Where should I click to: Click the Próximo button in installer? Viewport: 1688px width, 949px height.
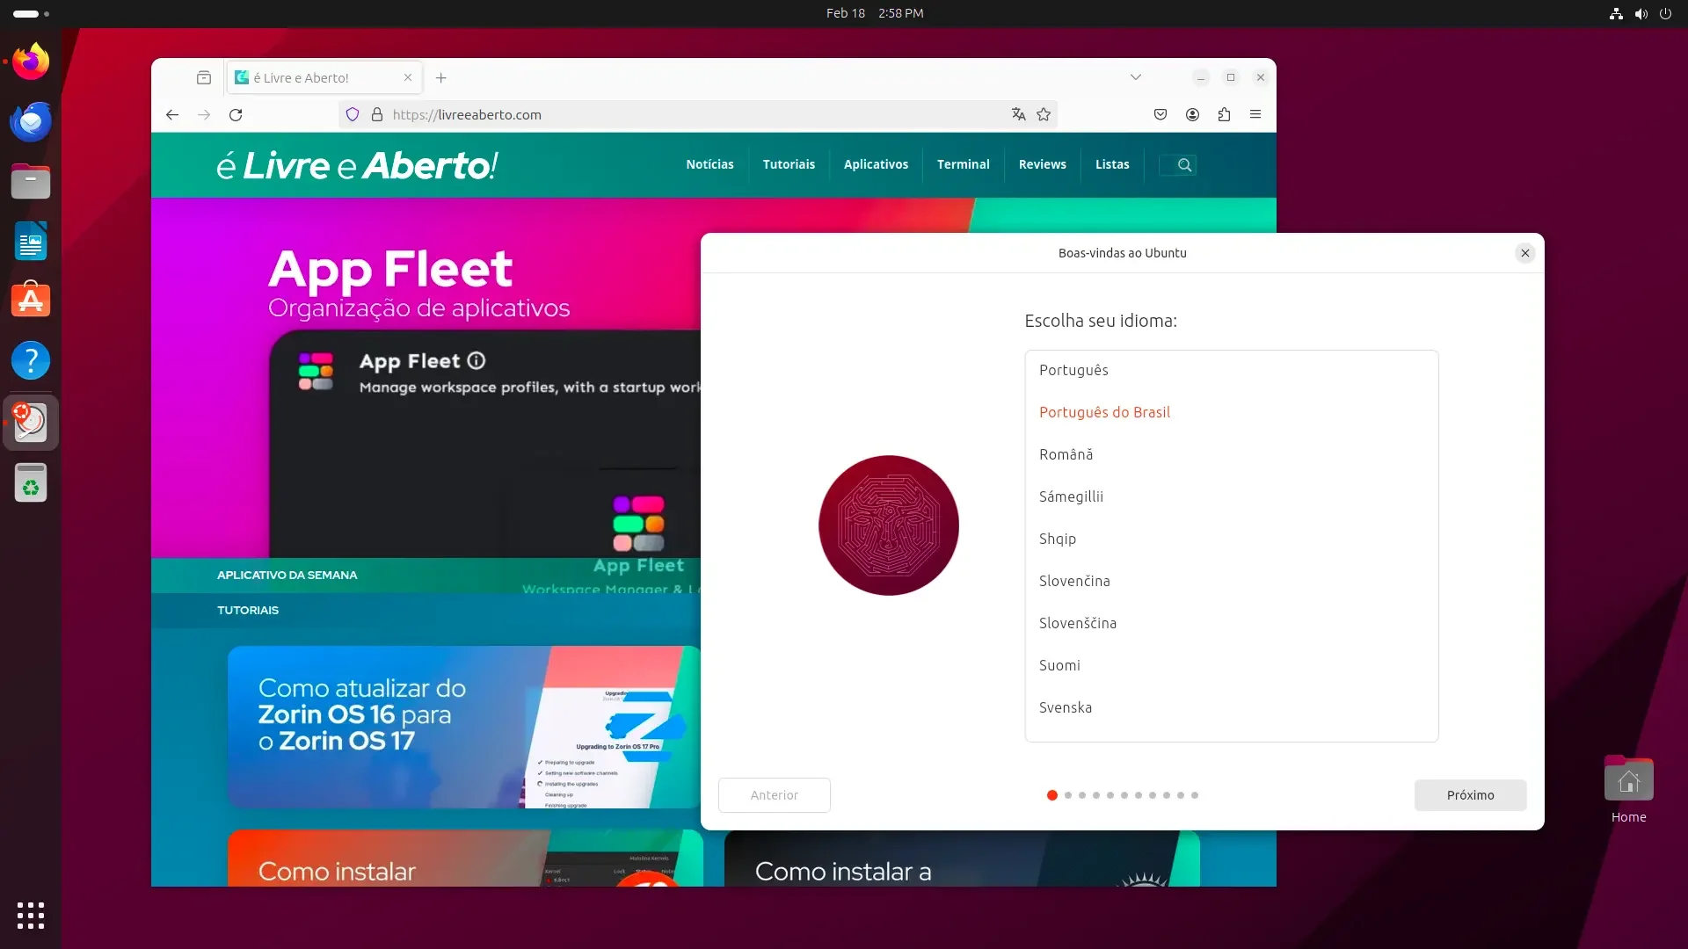click(1470, 795)
